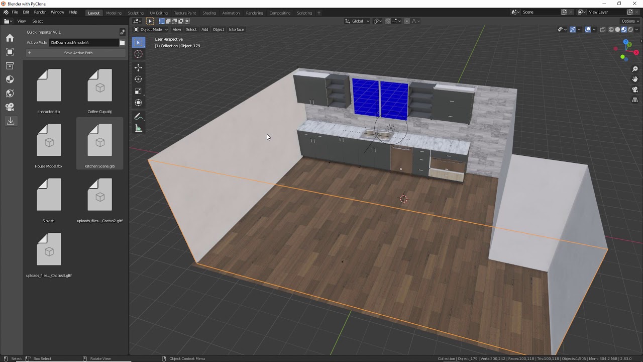
Task: Click the zoom view magnifier gizmo
Action: coord(635,69)
